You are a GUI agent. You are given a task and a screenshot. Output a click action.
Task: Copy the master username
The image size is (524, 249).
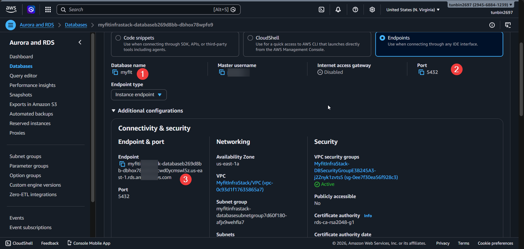222,72
